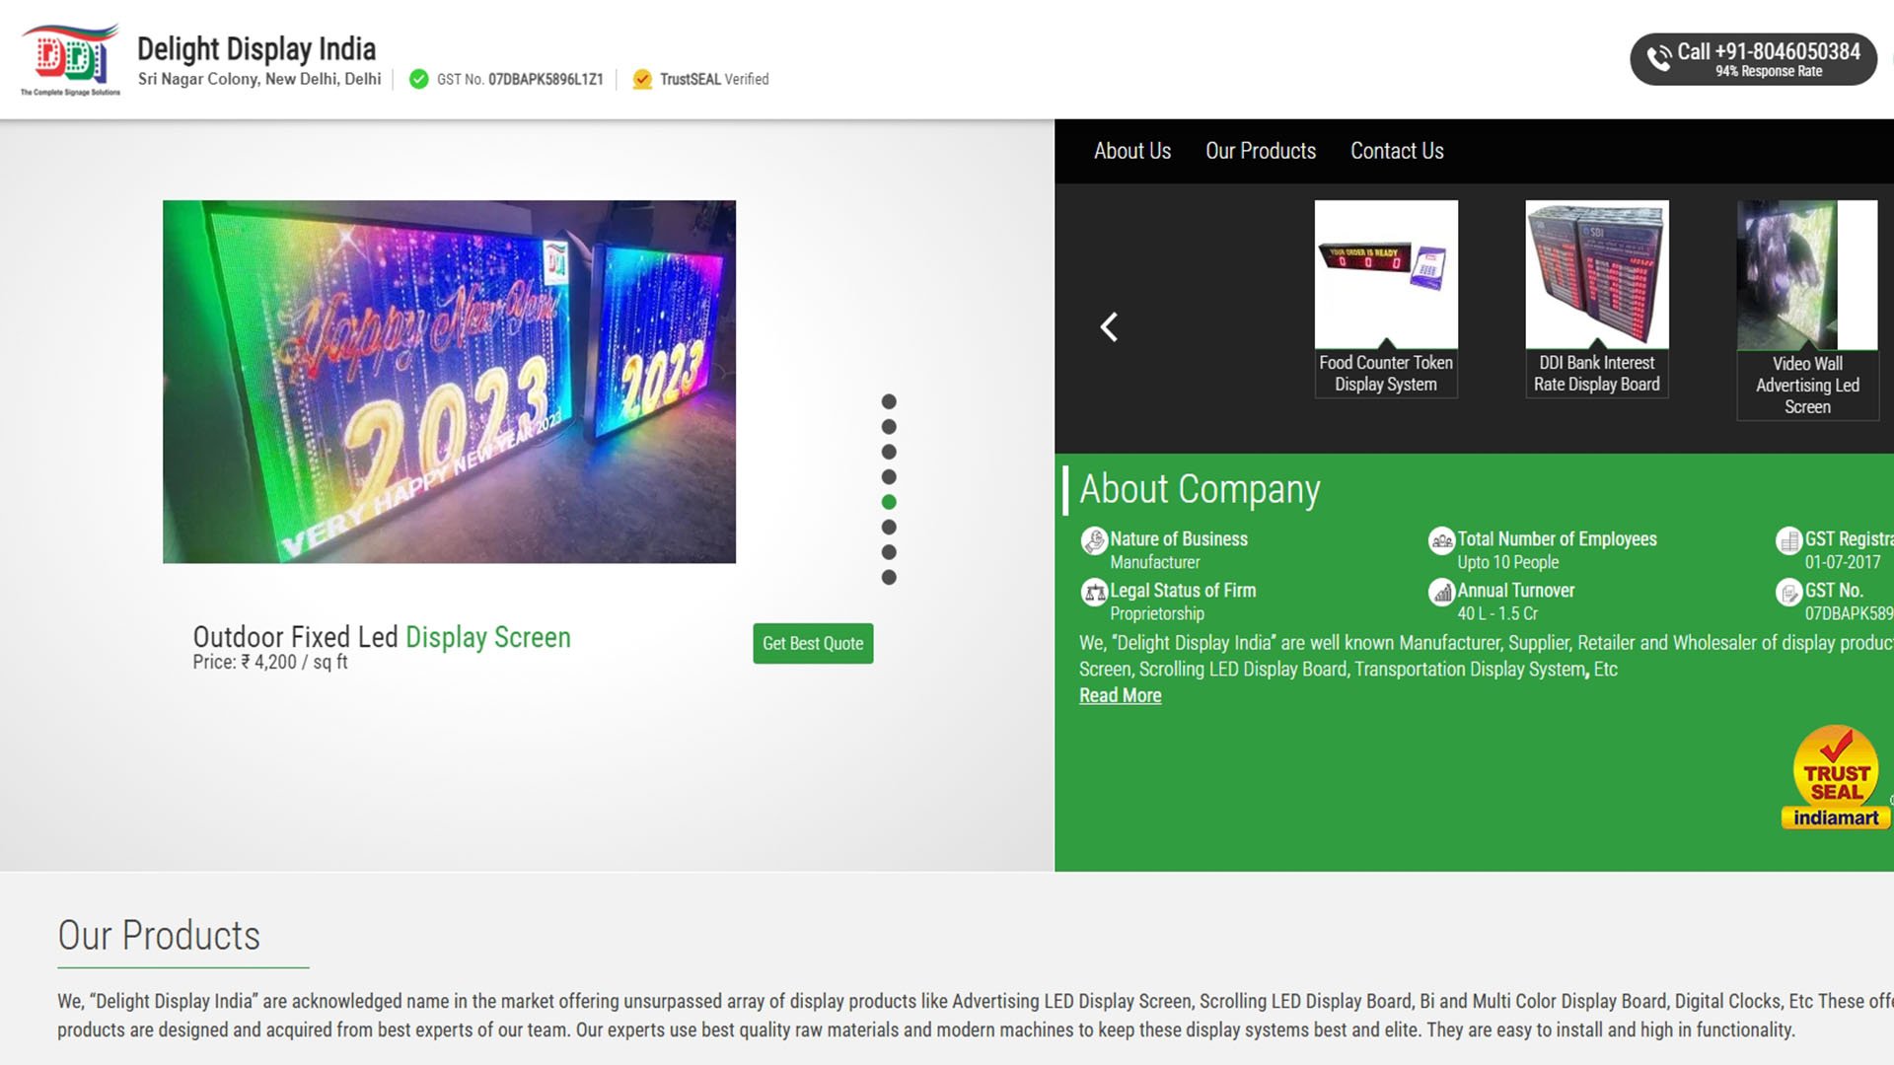Open the Outdoor Fixed Led Display Screen title link

pyautogui.click(x=382, y=637)
